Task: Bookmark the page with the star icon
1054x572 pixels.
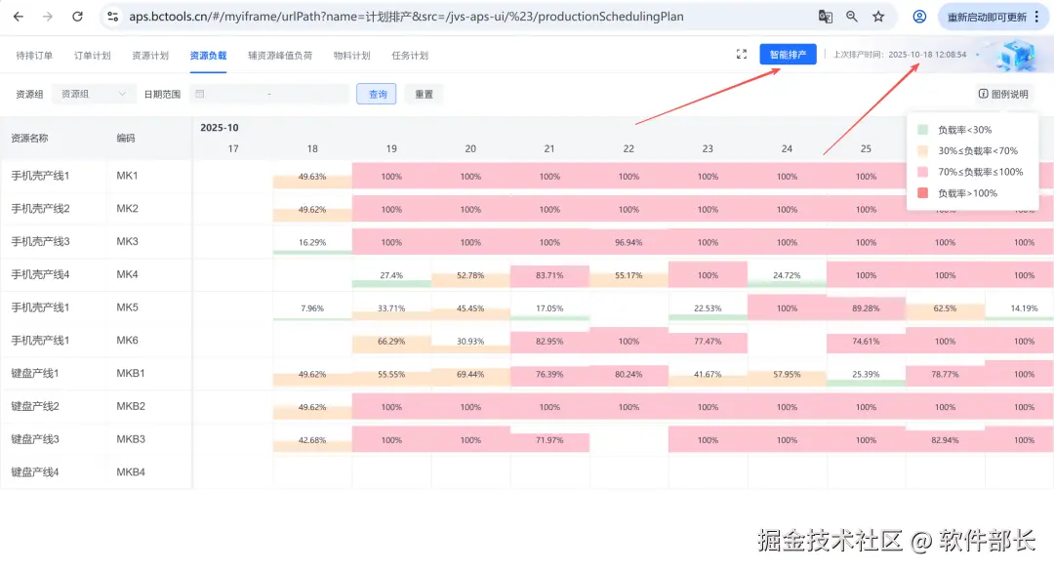Action: (877, 17)
